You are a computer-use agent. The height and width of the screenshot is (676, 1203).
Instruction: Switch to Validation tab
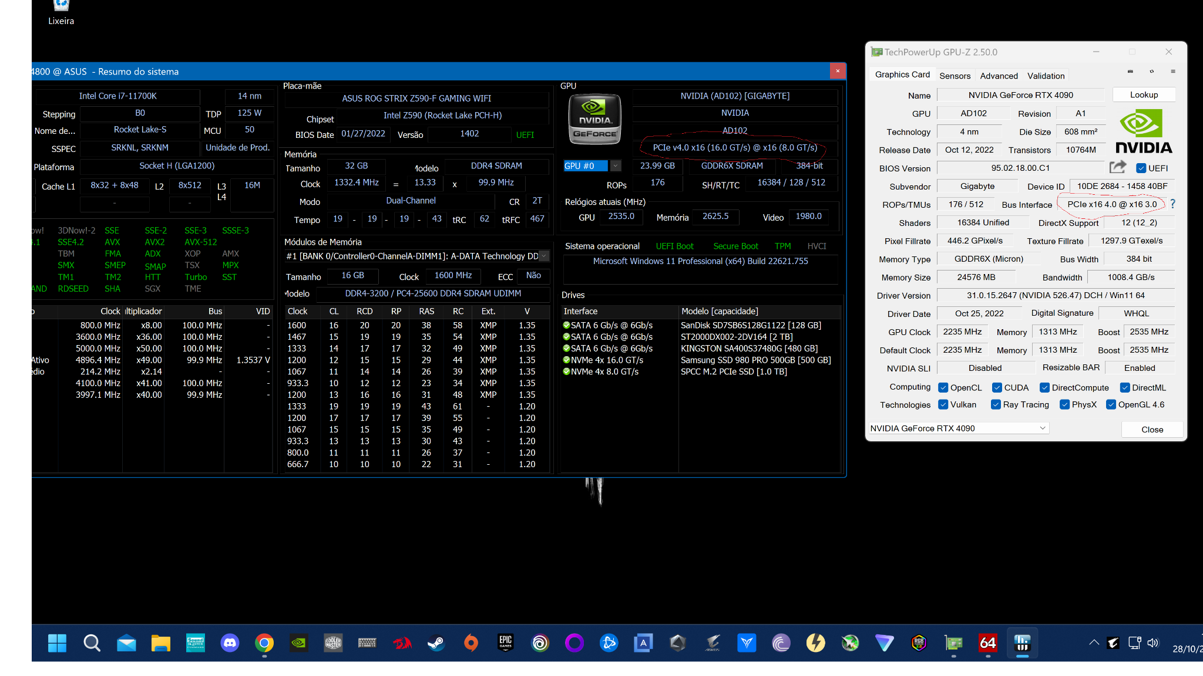click(1046, 76)
